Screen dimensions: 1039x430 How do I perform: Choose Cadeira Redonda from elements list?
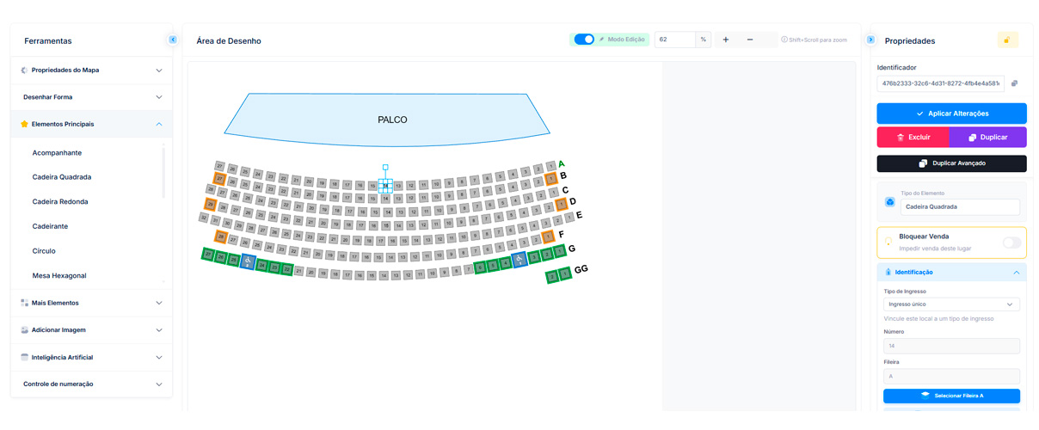tap(60, 202)
